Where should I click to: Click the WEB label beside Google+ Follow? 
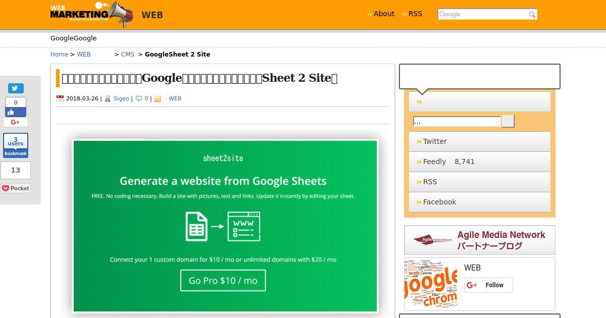tap(472, 268)
